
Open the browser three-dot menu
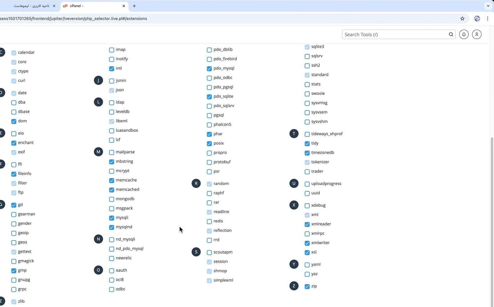(487, 18)
